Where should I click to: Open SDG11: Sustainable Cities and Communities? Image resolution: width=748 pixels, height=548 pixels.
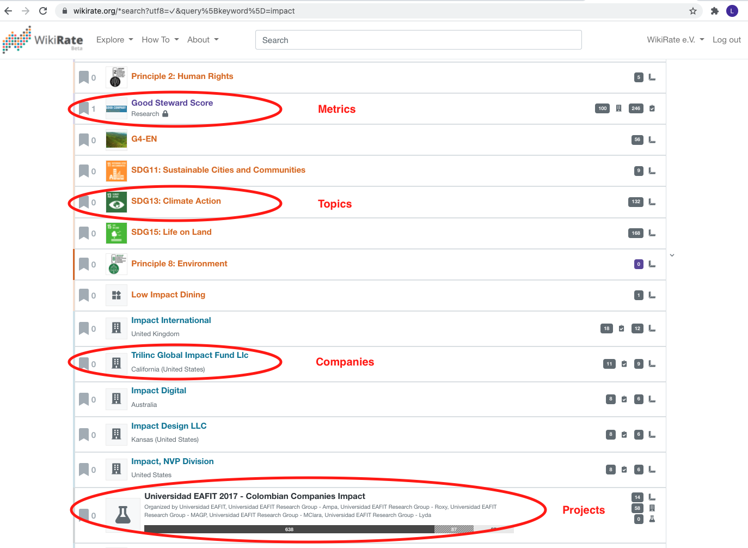(x=218, y=170)
